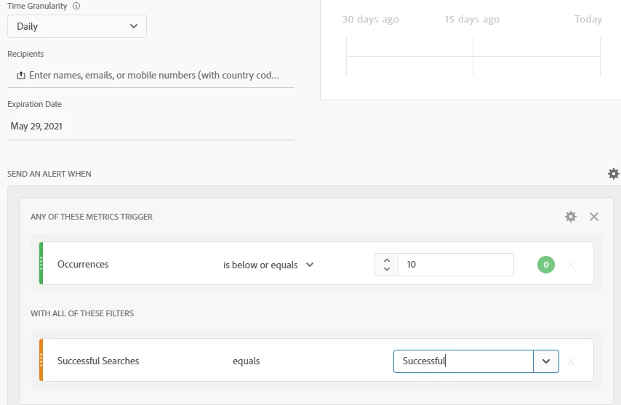The image size is (621, 405).
Task: Click the green 0 trigger count badge
Action: [x=545, y=265]
